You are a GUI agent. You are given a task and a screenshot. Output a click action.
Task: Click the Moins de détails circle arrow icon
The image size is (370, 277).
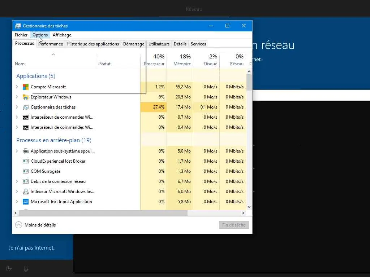[x=19, y=225]
